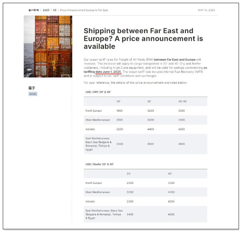Click the 属于 label in the sidebar
The image size is (240, 231).
click(x=32, y=88)
